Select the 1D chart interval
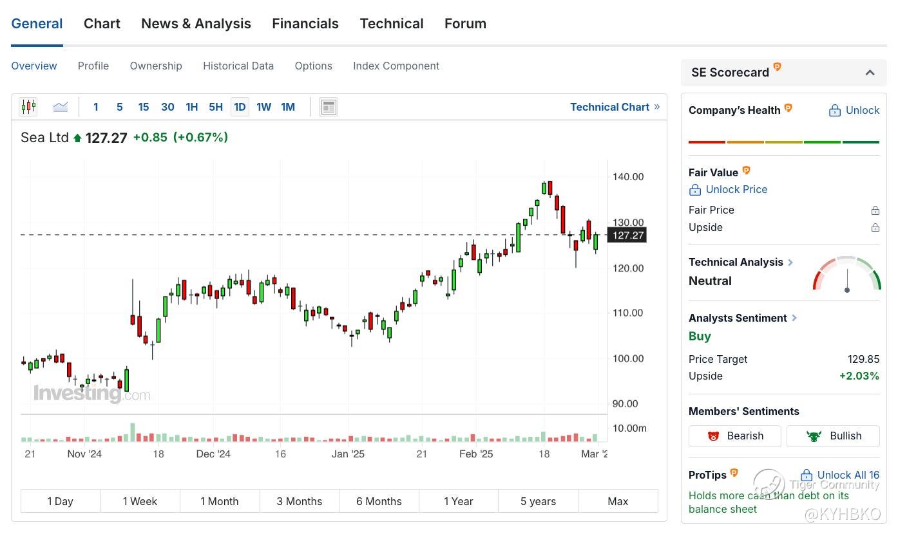This screenshot has width=898, height=534. coord(240,107)
